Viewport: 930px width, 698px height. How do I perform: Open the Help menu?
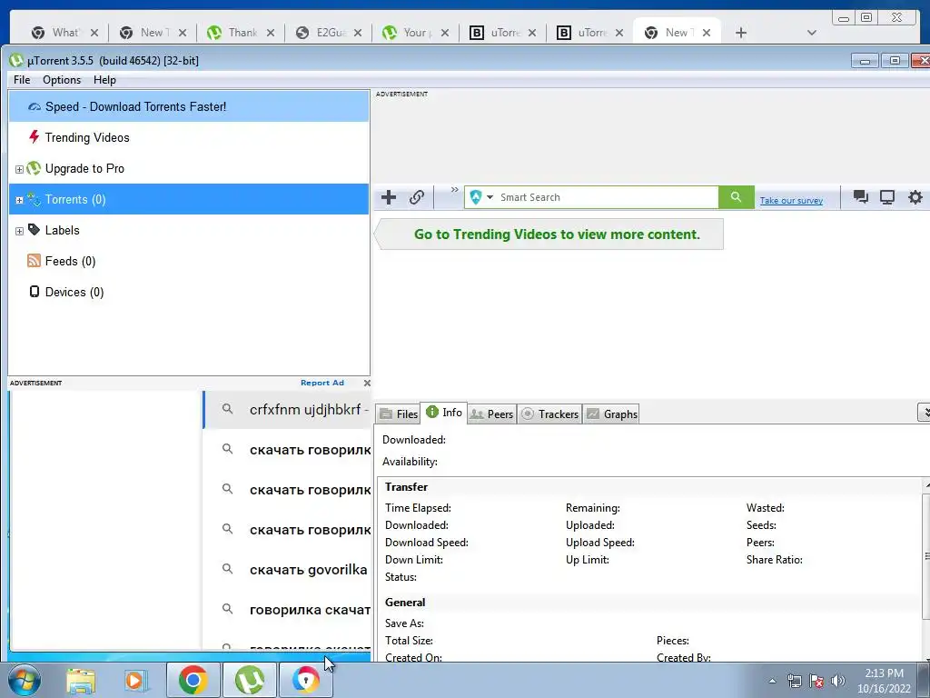click(105, 80)
